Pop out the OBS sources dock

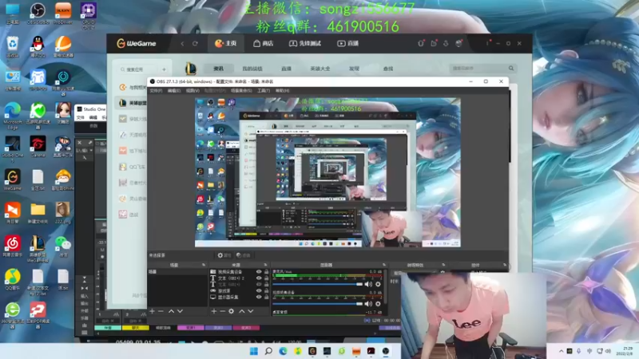(x=265, y=265)
